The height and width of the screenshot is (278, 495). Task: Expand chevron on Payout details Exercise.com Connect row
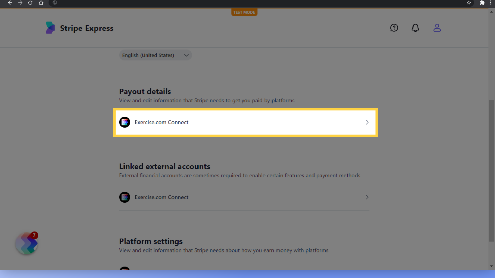coord(367,122)
